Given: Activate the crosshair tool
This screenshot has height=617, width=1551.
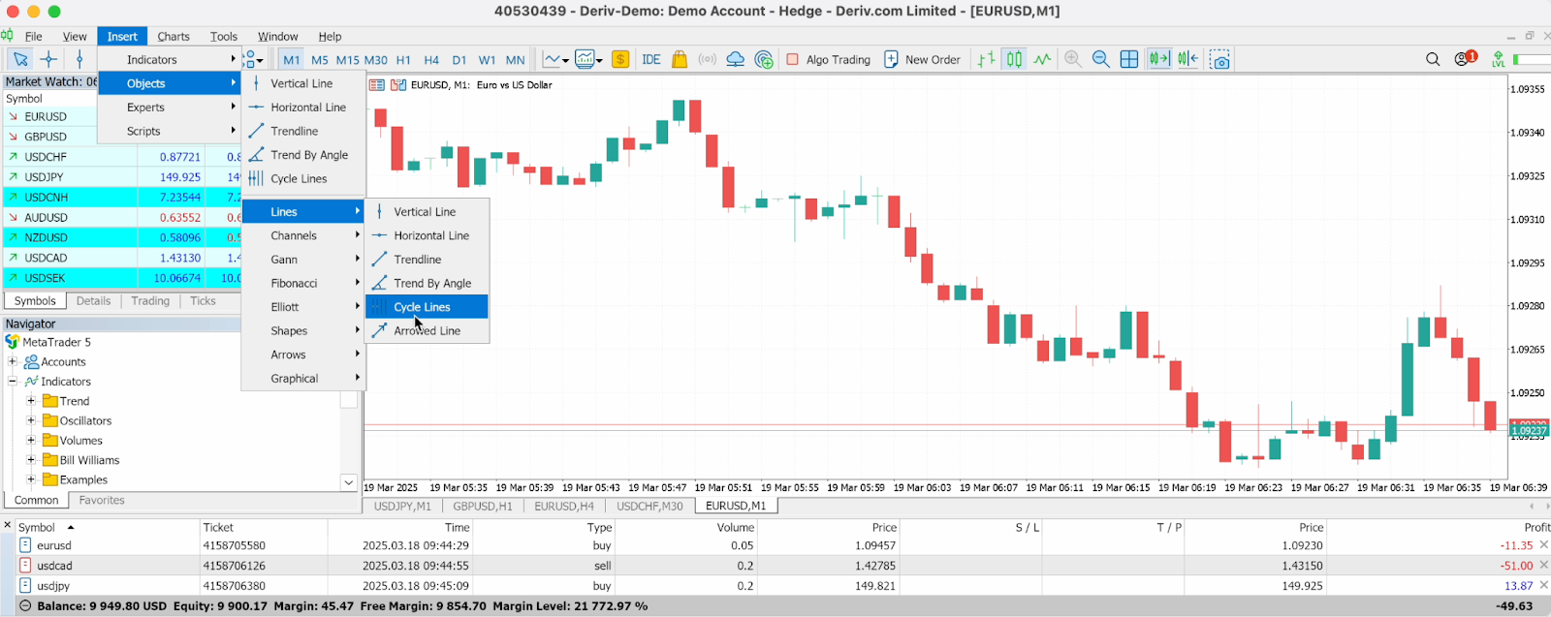Looking at the screenshot, I should (x=48, y=59).
